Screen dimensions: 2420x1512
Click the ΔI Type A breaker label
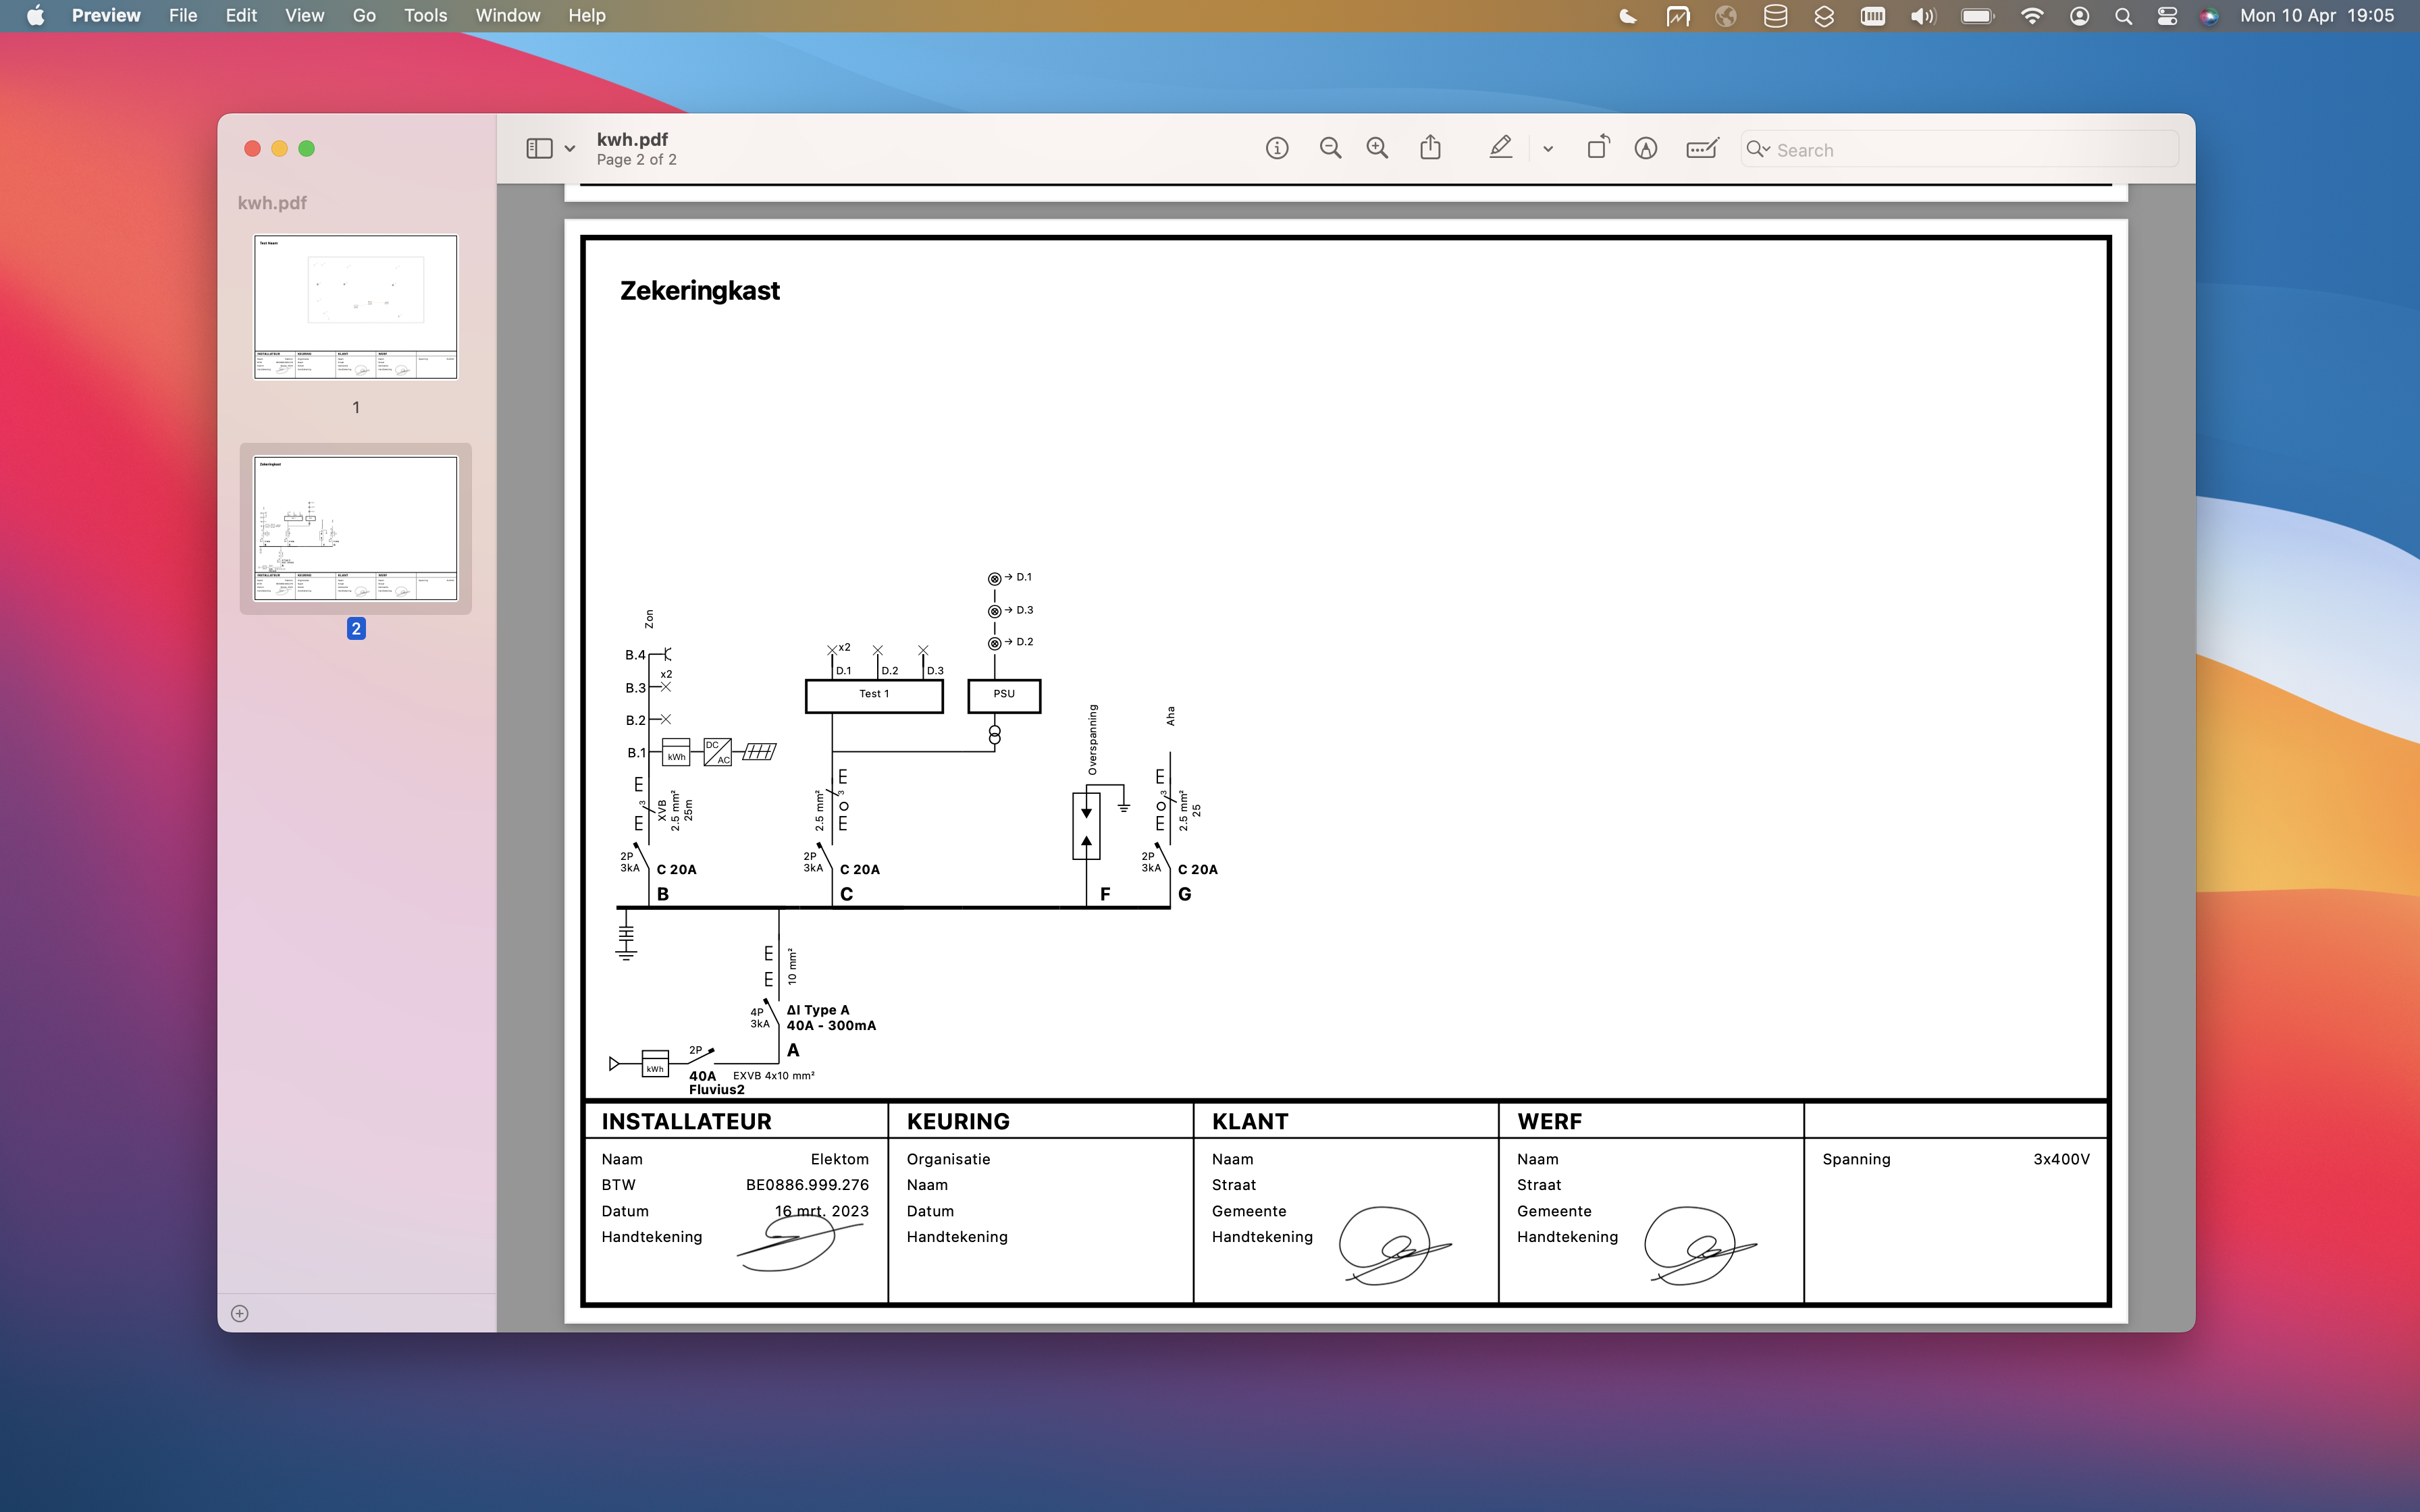818,1010
